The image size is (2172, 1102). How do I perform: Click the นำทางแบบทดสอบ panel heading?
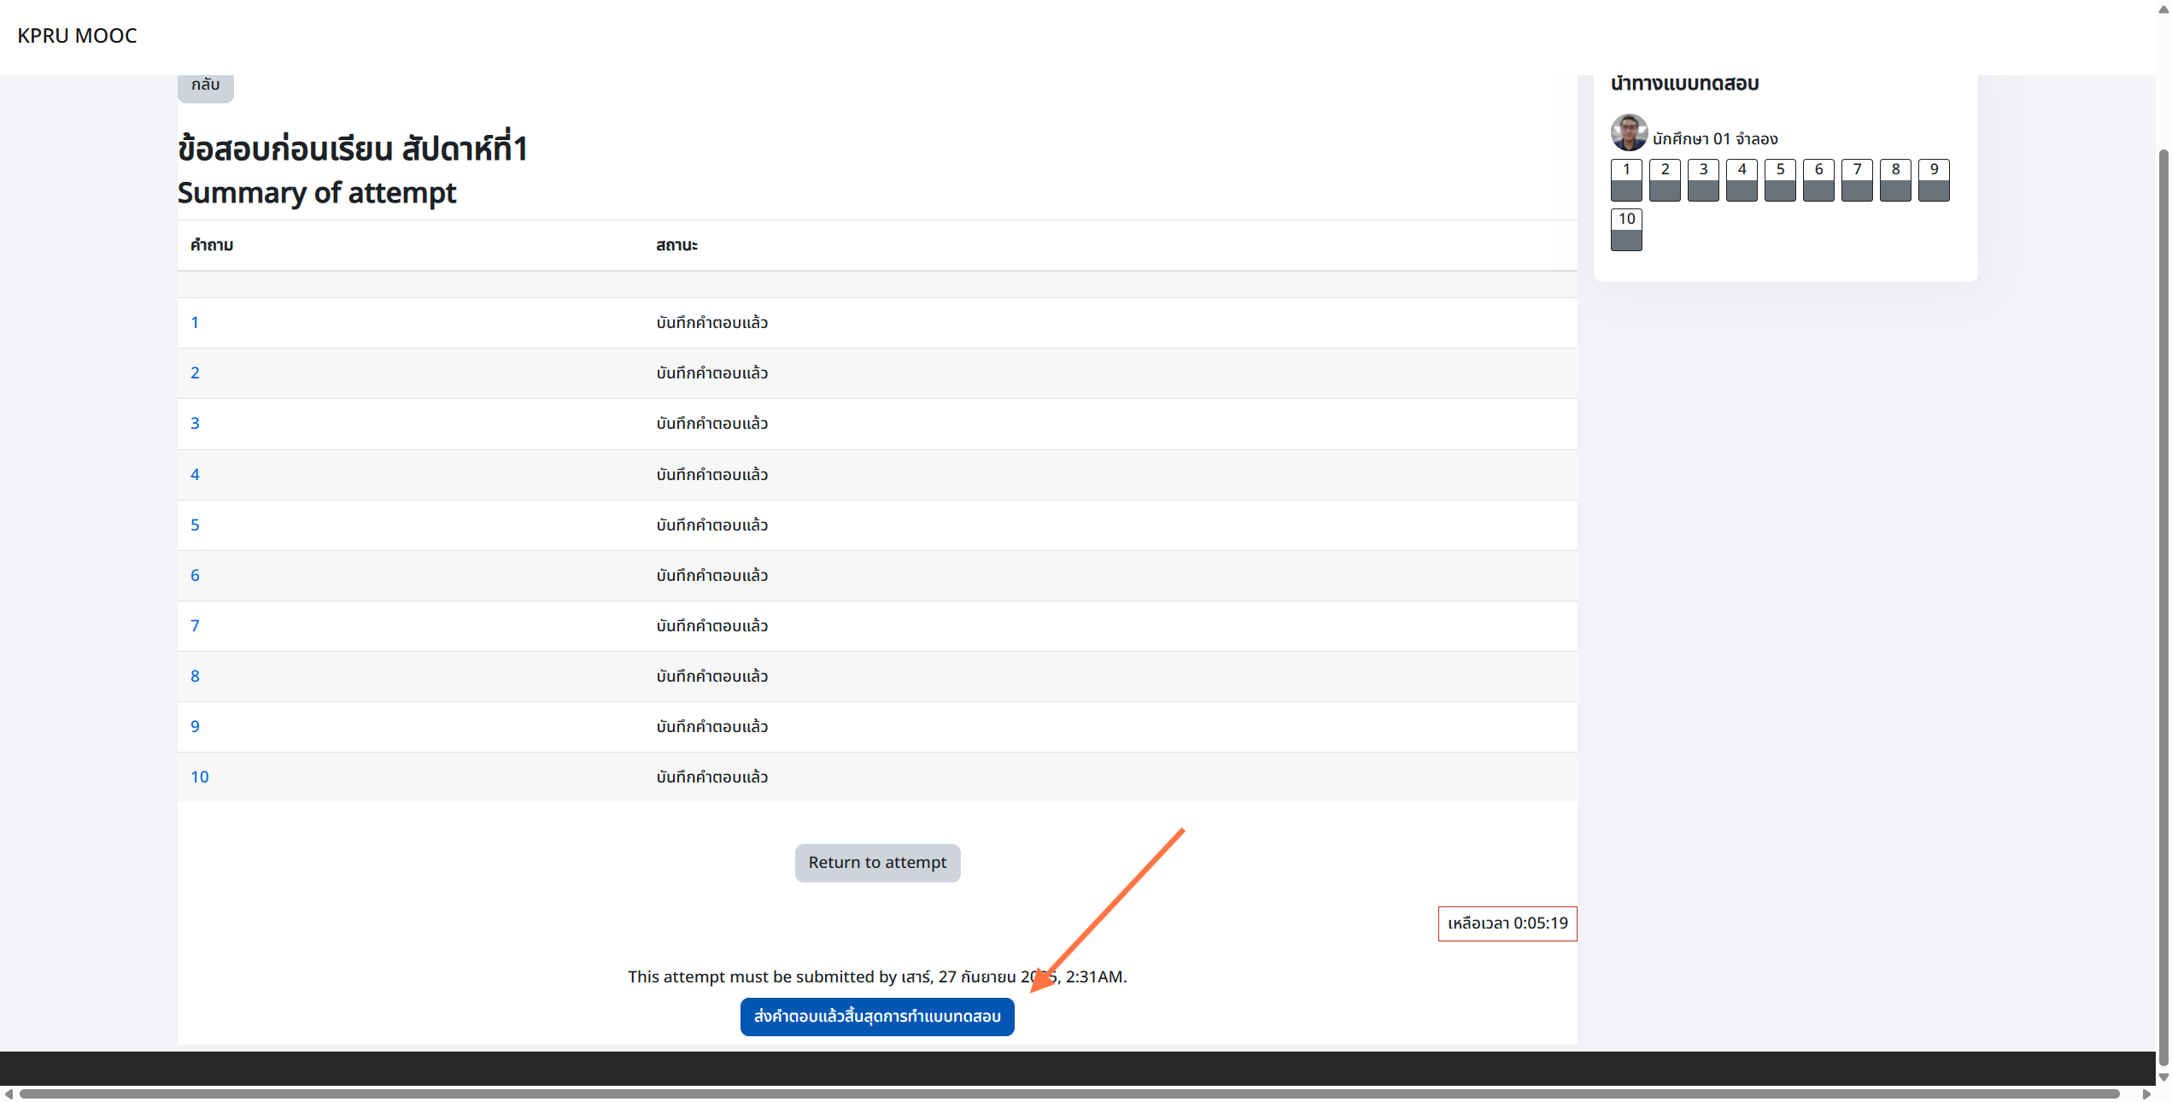coord(1684,84)
